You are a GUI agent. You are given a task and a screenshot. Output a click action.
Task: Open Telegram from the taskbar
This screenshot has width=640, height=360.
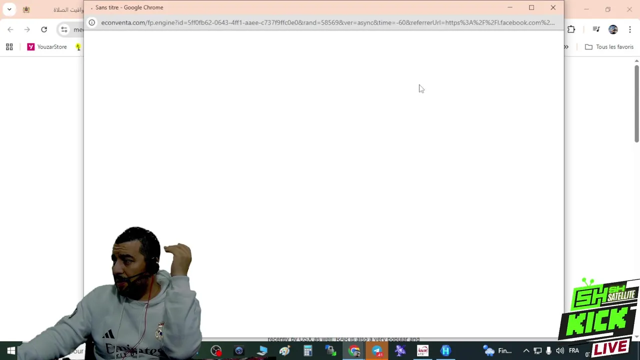pos(377,351)
